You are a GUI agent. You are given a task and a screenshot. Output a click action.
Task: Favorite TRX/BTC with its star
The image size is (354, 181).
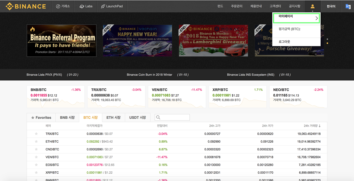pos(36,134)
